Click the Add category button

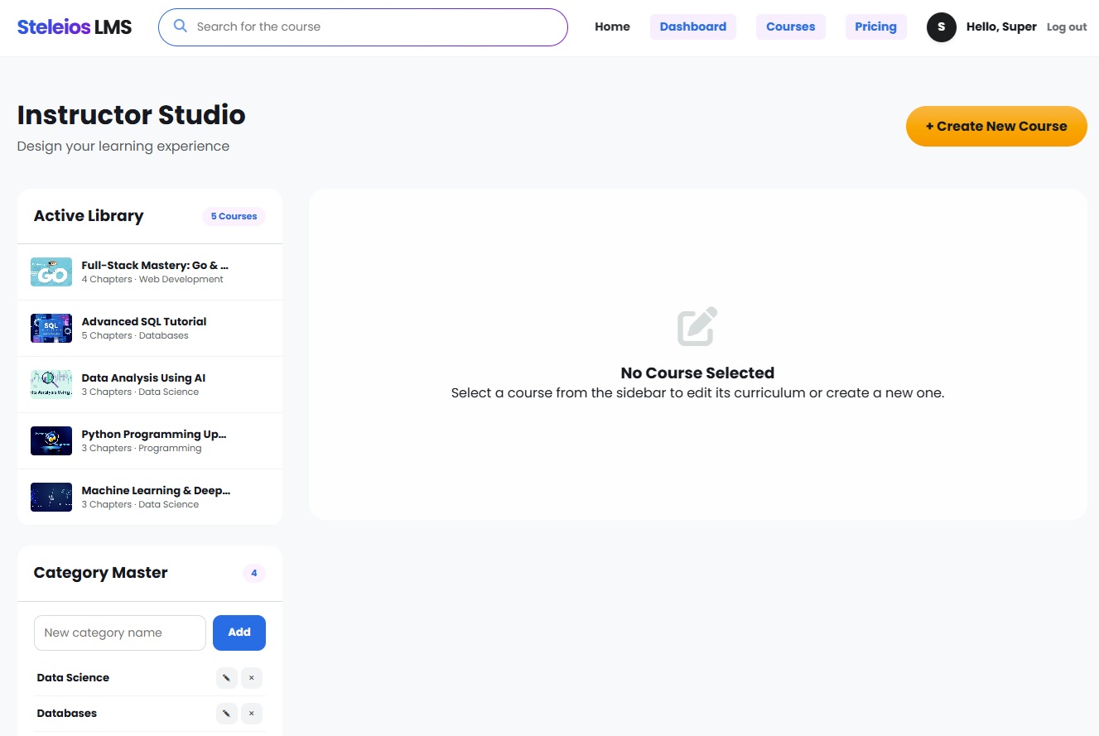(x=239, y=633)
